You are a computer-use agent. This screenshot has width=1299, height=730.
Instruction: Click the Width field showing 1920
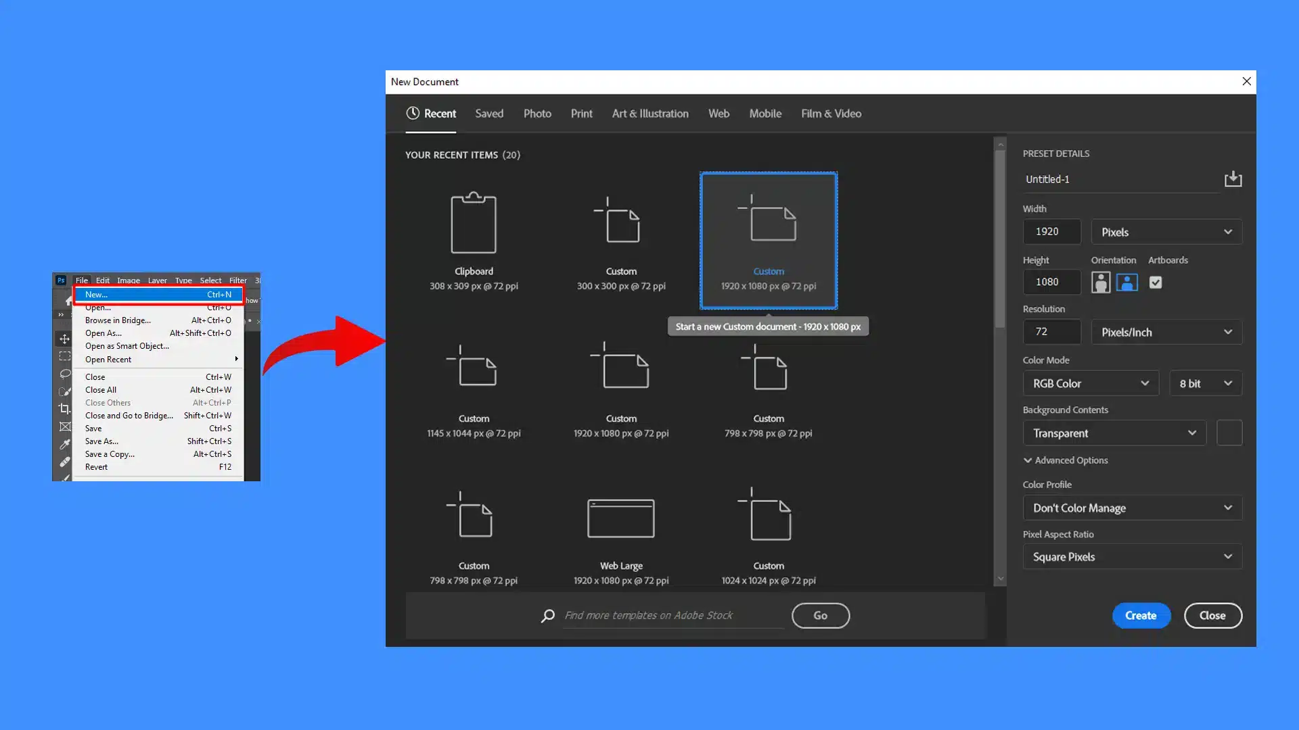tap(1051, 232)
